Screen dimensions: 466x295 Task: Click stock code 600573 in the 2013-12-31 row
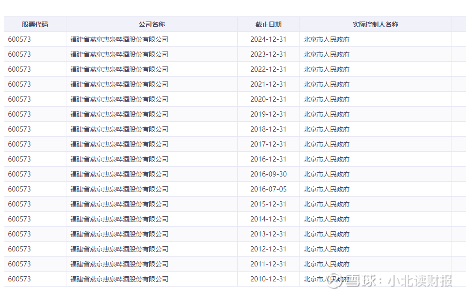[19, 234]
